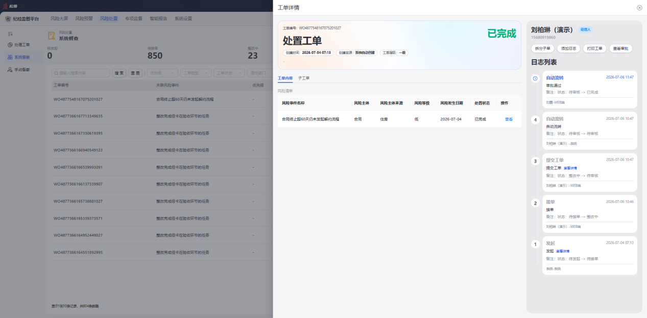647x318 pixels.
Task: Select step 3 marker in the log timeline
Action: 535,161
